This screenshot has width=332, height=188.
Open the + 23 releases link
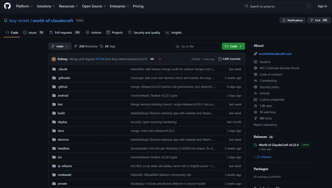point(263,157)
